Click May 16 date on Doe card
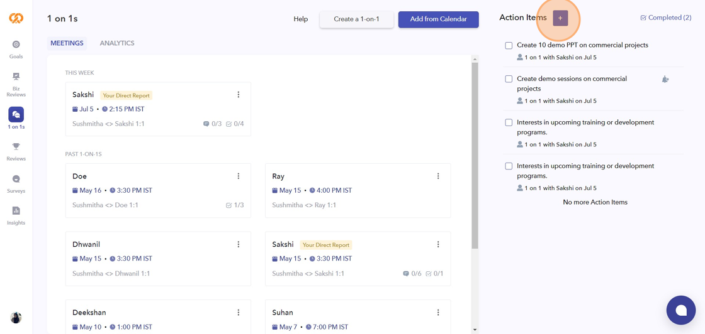This screenshot has height=334, width=705. click(91, 190)
